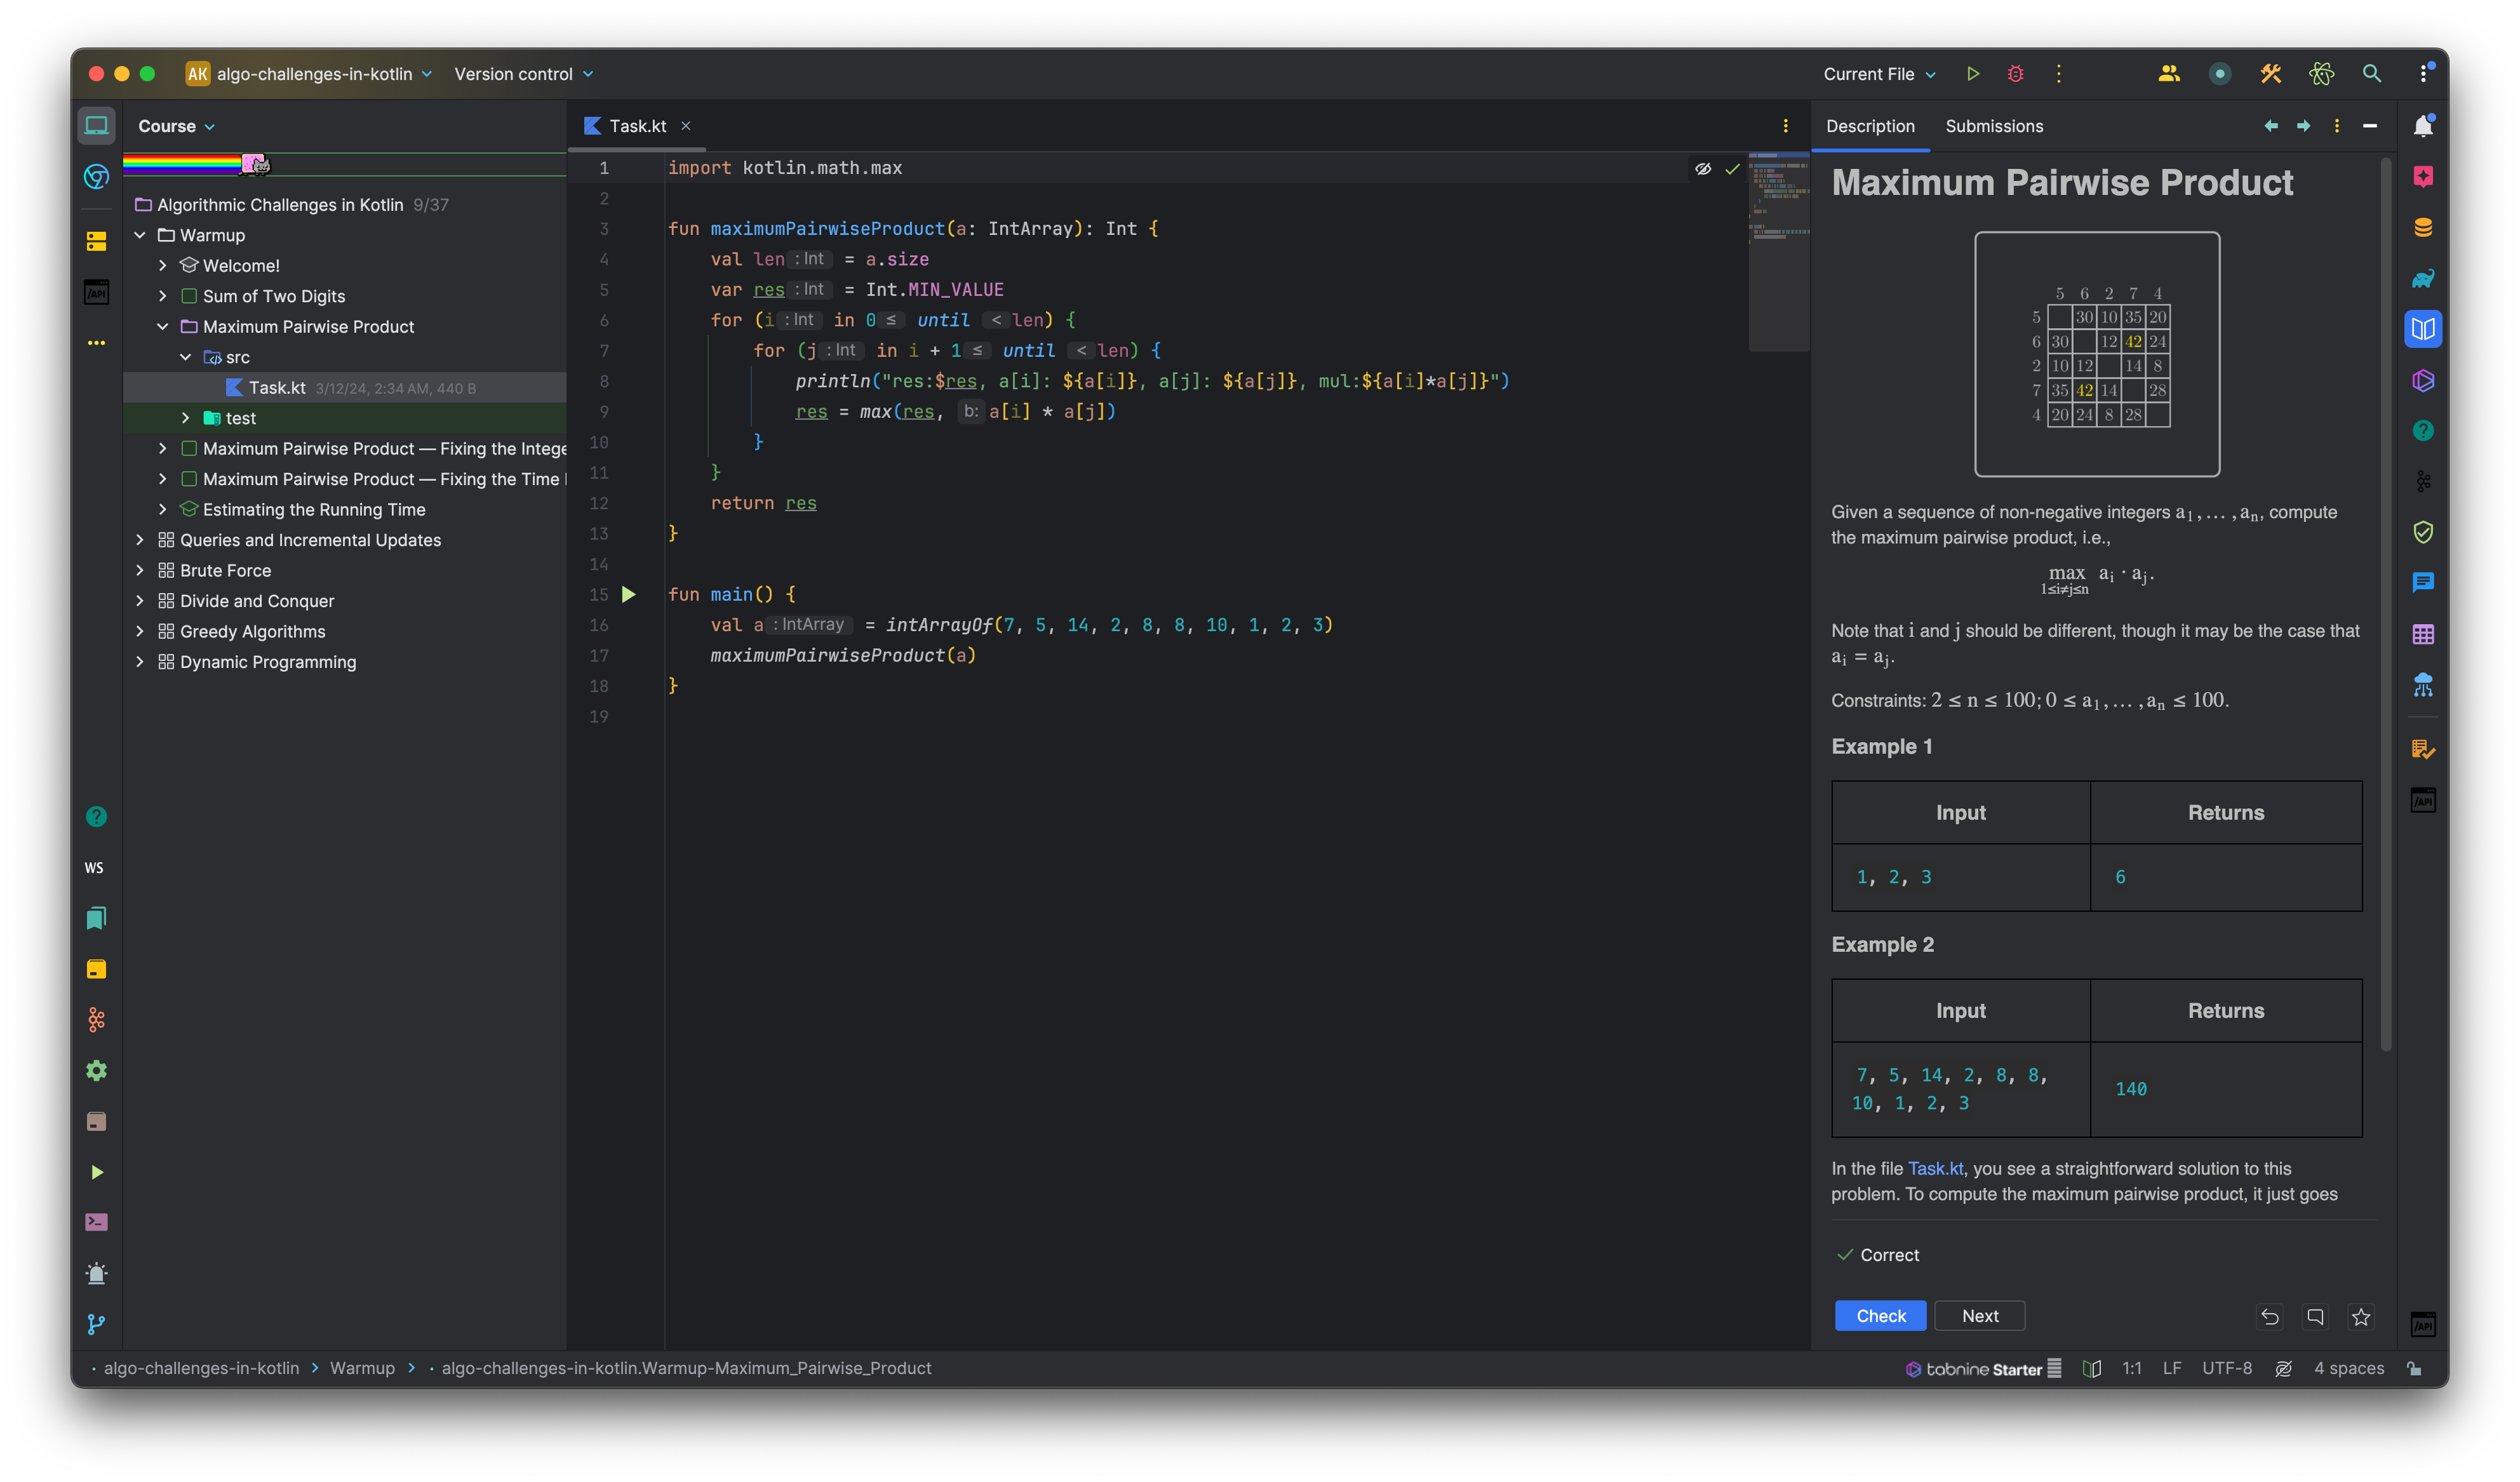Click the Reset task undo icon
The image size is (2520, 1482).
click(2270, 1317)
